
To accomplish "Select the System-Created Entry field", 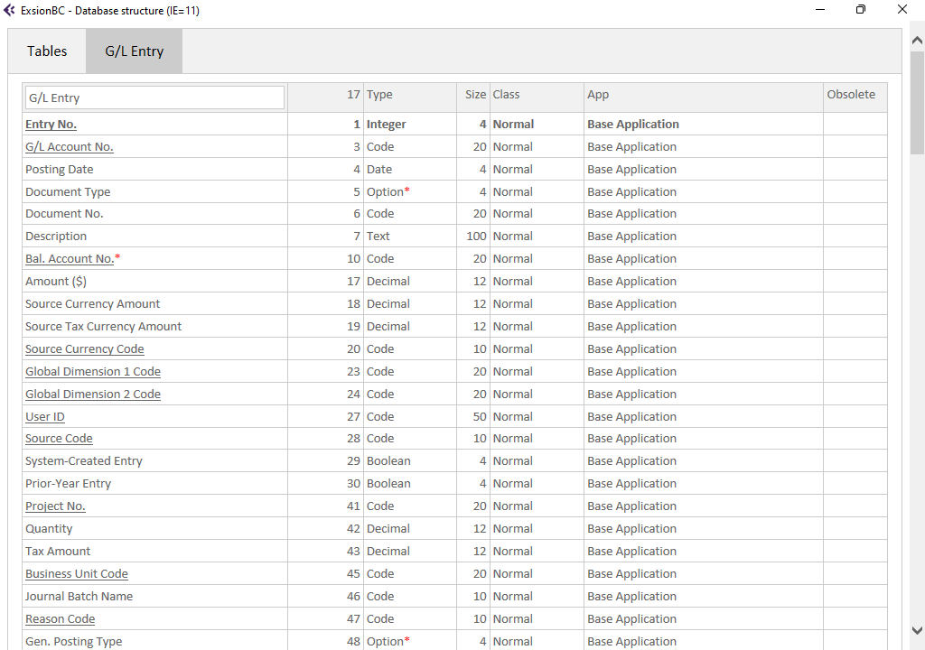I will click(84, 460).
